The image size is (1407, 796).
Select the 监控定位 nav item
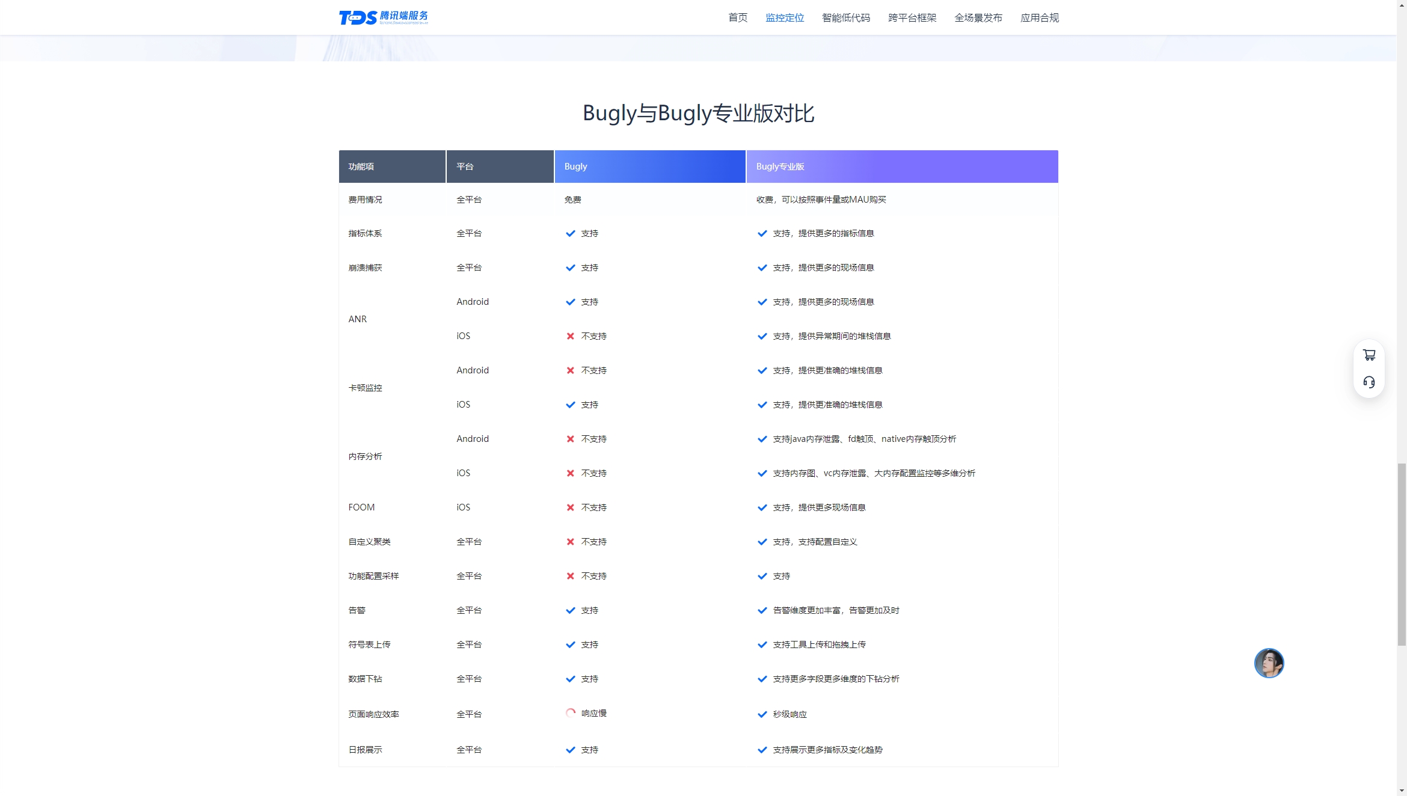point(785,17)
